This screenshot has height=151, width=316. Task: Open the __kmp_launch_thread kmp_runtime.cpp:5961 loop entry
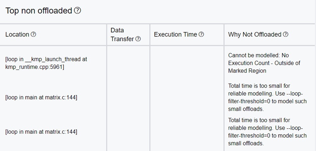(46, 63)
